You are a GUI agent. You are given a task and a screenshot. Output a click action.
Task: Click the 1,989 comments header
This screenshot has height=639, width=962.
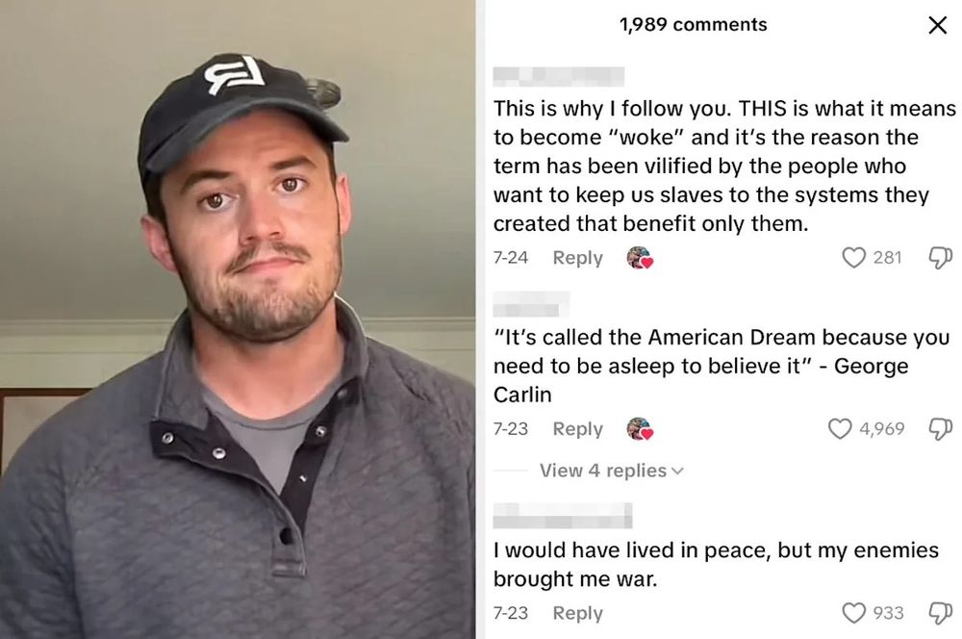tap(694, 25)
